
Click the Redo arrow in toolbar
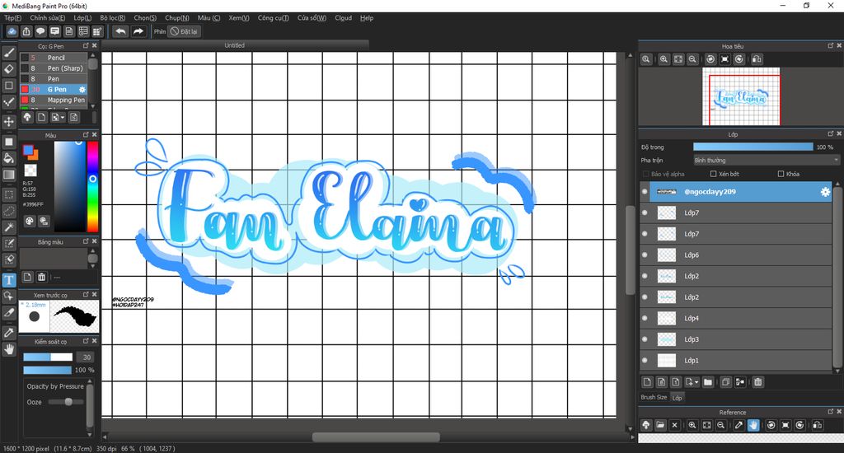[x=138, y=31]
